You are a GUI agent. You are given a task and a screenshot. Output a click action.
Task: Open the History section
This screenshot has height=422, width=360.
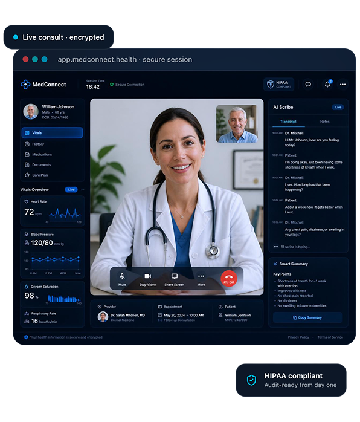tap(52, 144)
